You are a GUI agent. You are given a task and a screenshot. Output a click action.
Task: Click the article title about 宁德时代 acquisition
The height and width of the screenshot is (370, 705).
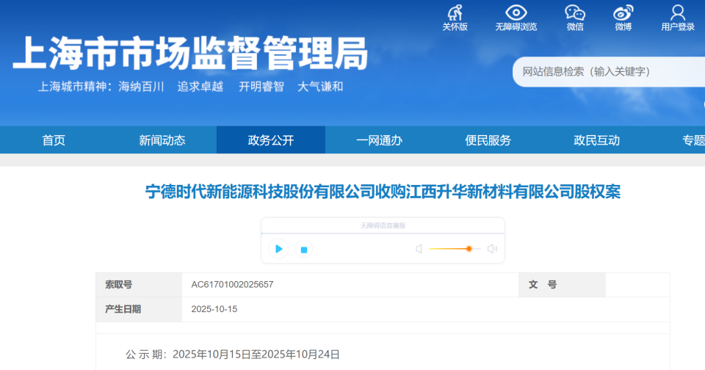[383, 192]
